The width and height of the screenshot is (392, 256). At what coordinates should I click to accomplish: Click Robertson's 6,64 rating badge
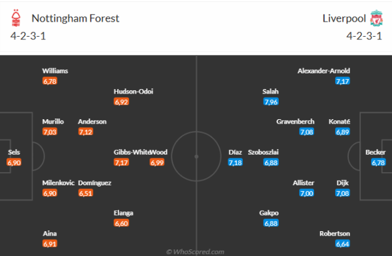click(342, 244)
